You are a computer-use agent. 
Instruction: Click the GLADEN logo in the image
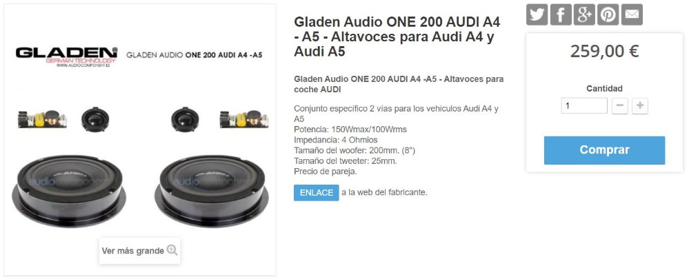pyautogui.click(x=66, y=56)
